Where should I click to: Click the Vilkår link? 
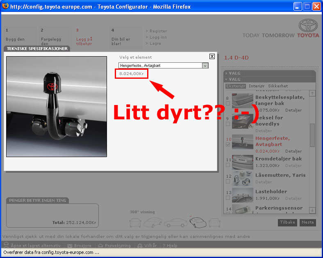[x=147, y=246]
